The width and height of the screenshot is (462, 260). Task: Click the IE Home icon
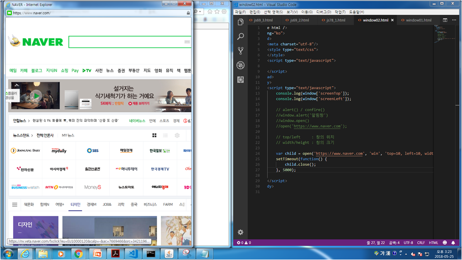coord(210,12)
